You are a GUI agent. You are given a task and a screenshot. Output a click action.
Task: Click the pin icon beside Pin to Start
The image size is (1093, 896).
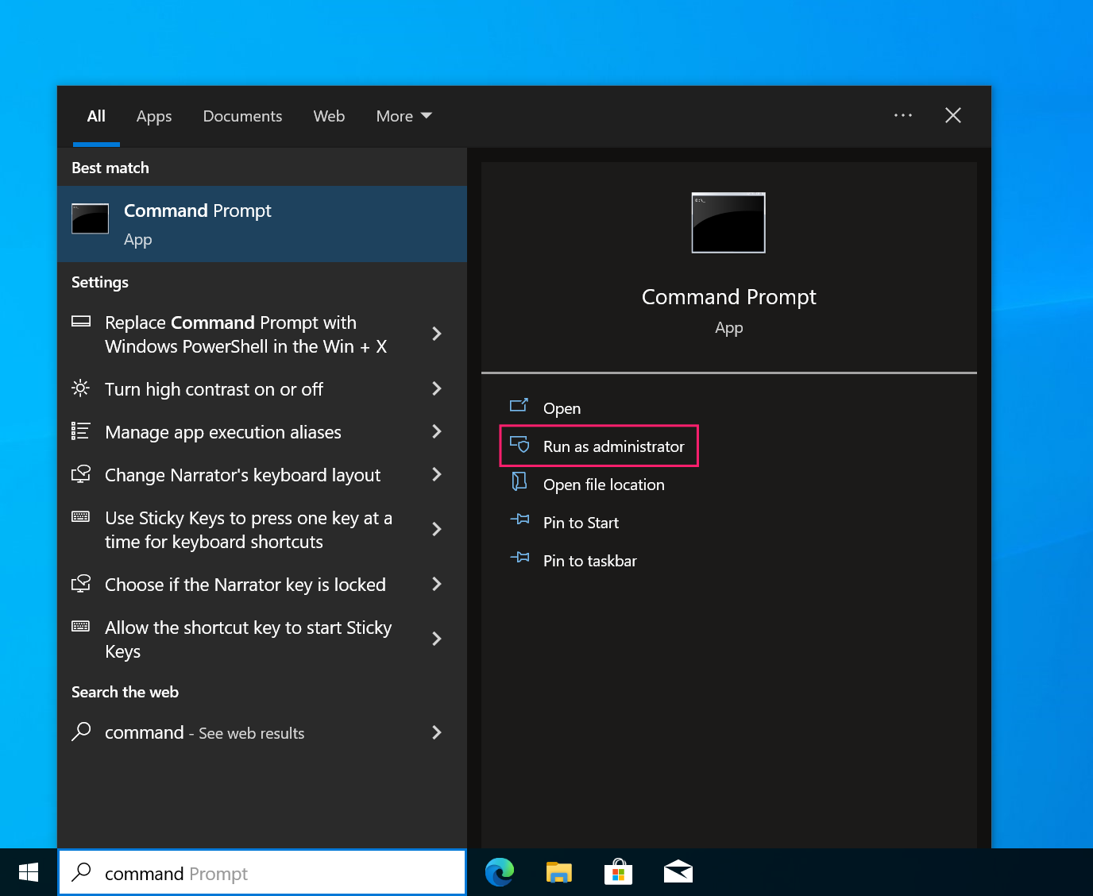click(519, 519)
